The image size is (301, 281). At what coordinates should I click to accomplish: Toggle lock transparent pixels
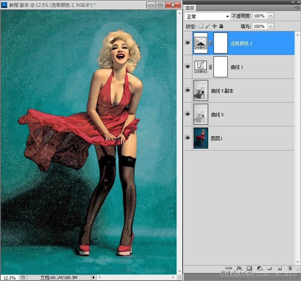tap(201, 26)
